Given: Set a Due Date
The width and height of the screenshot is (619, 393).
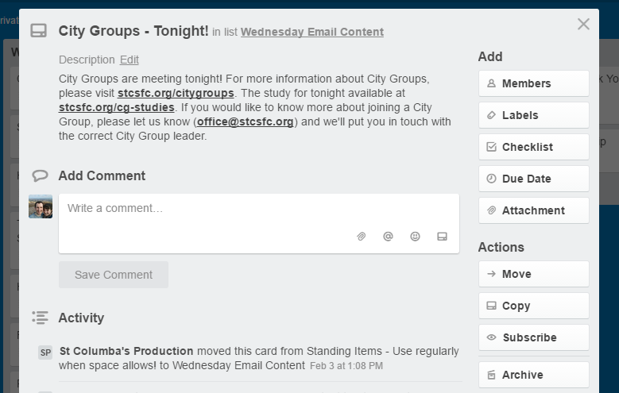Looking at the screenshot, I should pos(534,179).
